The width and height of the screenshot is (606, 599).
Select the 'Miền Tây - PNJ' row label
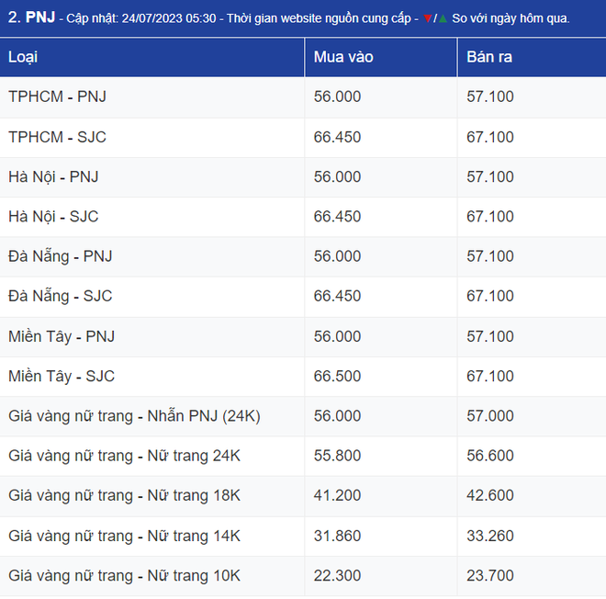click(x=62, y=337)
